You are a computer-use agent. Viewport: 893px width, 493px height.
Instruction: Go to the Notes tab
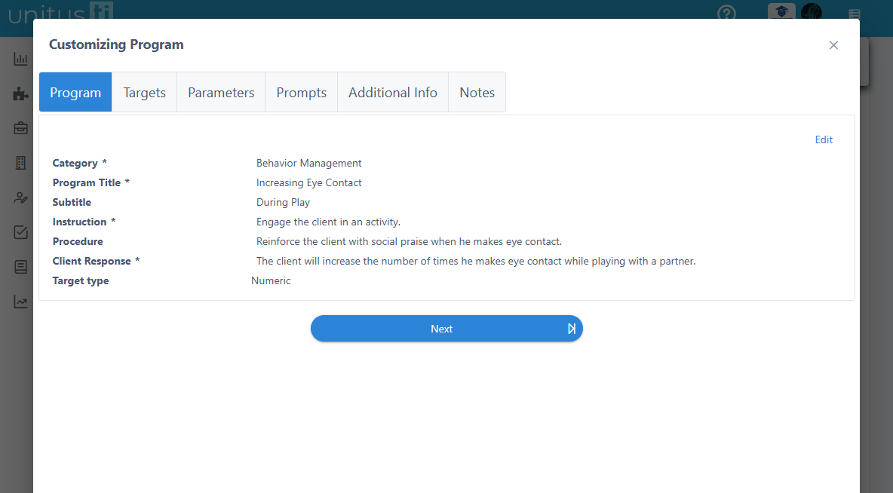pyautogui.click(x=477, y=92)
